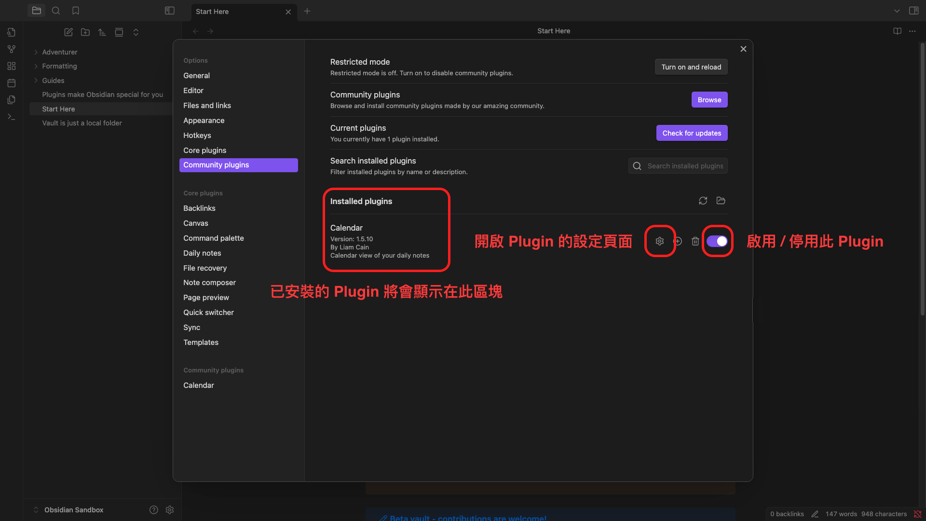Open the search sidebar tab

click(x=56, y=11)
